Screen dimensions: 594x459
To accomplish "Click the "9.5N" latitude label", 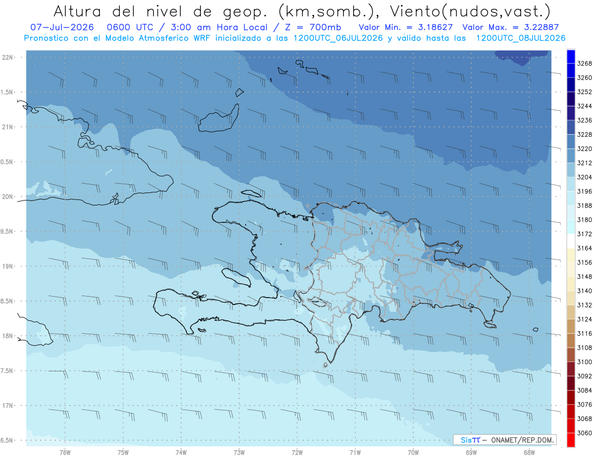I will (6, 231).
